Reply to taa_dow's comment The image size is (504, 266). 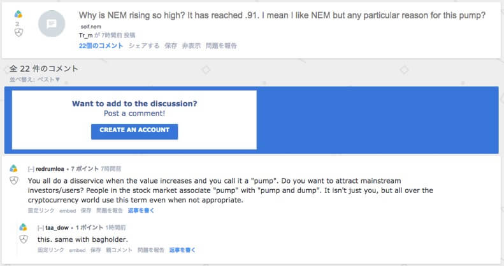point(182,250)
